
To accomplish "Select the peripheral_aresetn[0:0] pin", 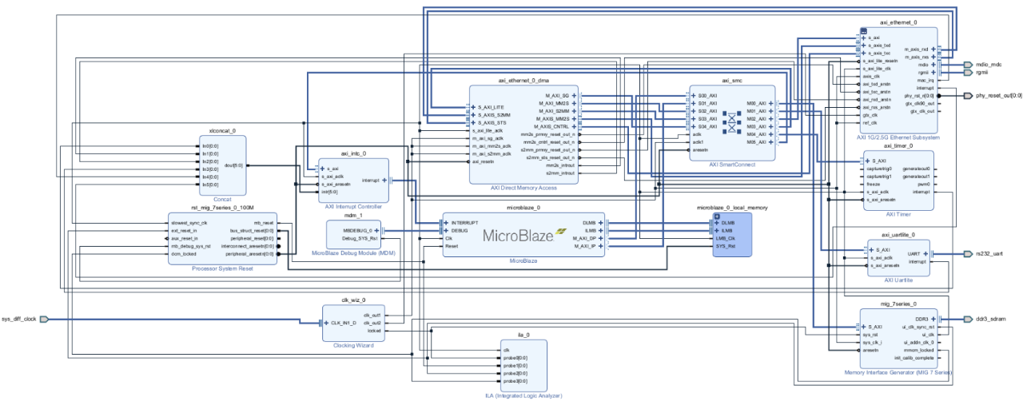I will (250, 254).
